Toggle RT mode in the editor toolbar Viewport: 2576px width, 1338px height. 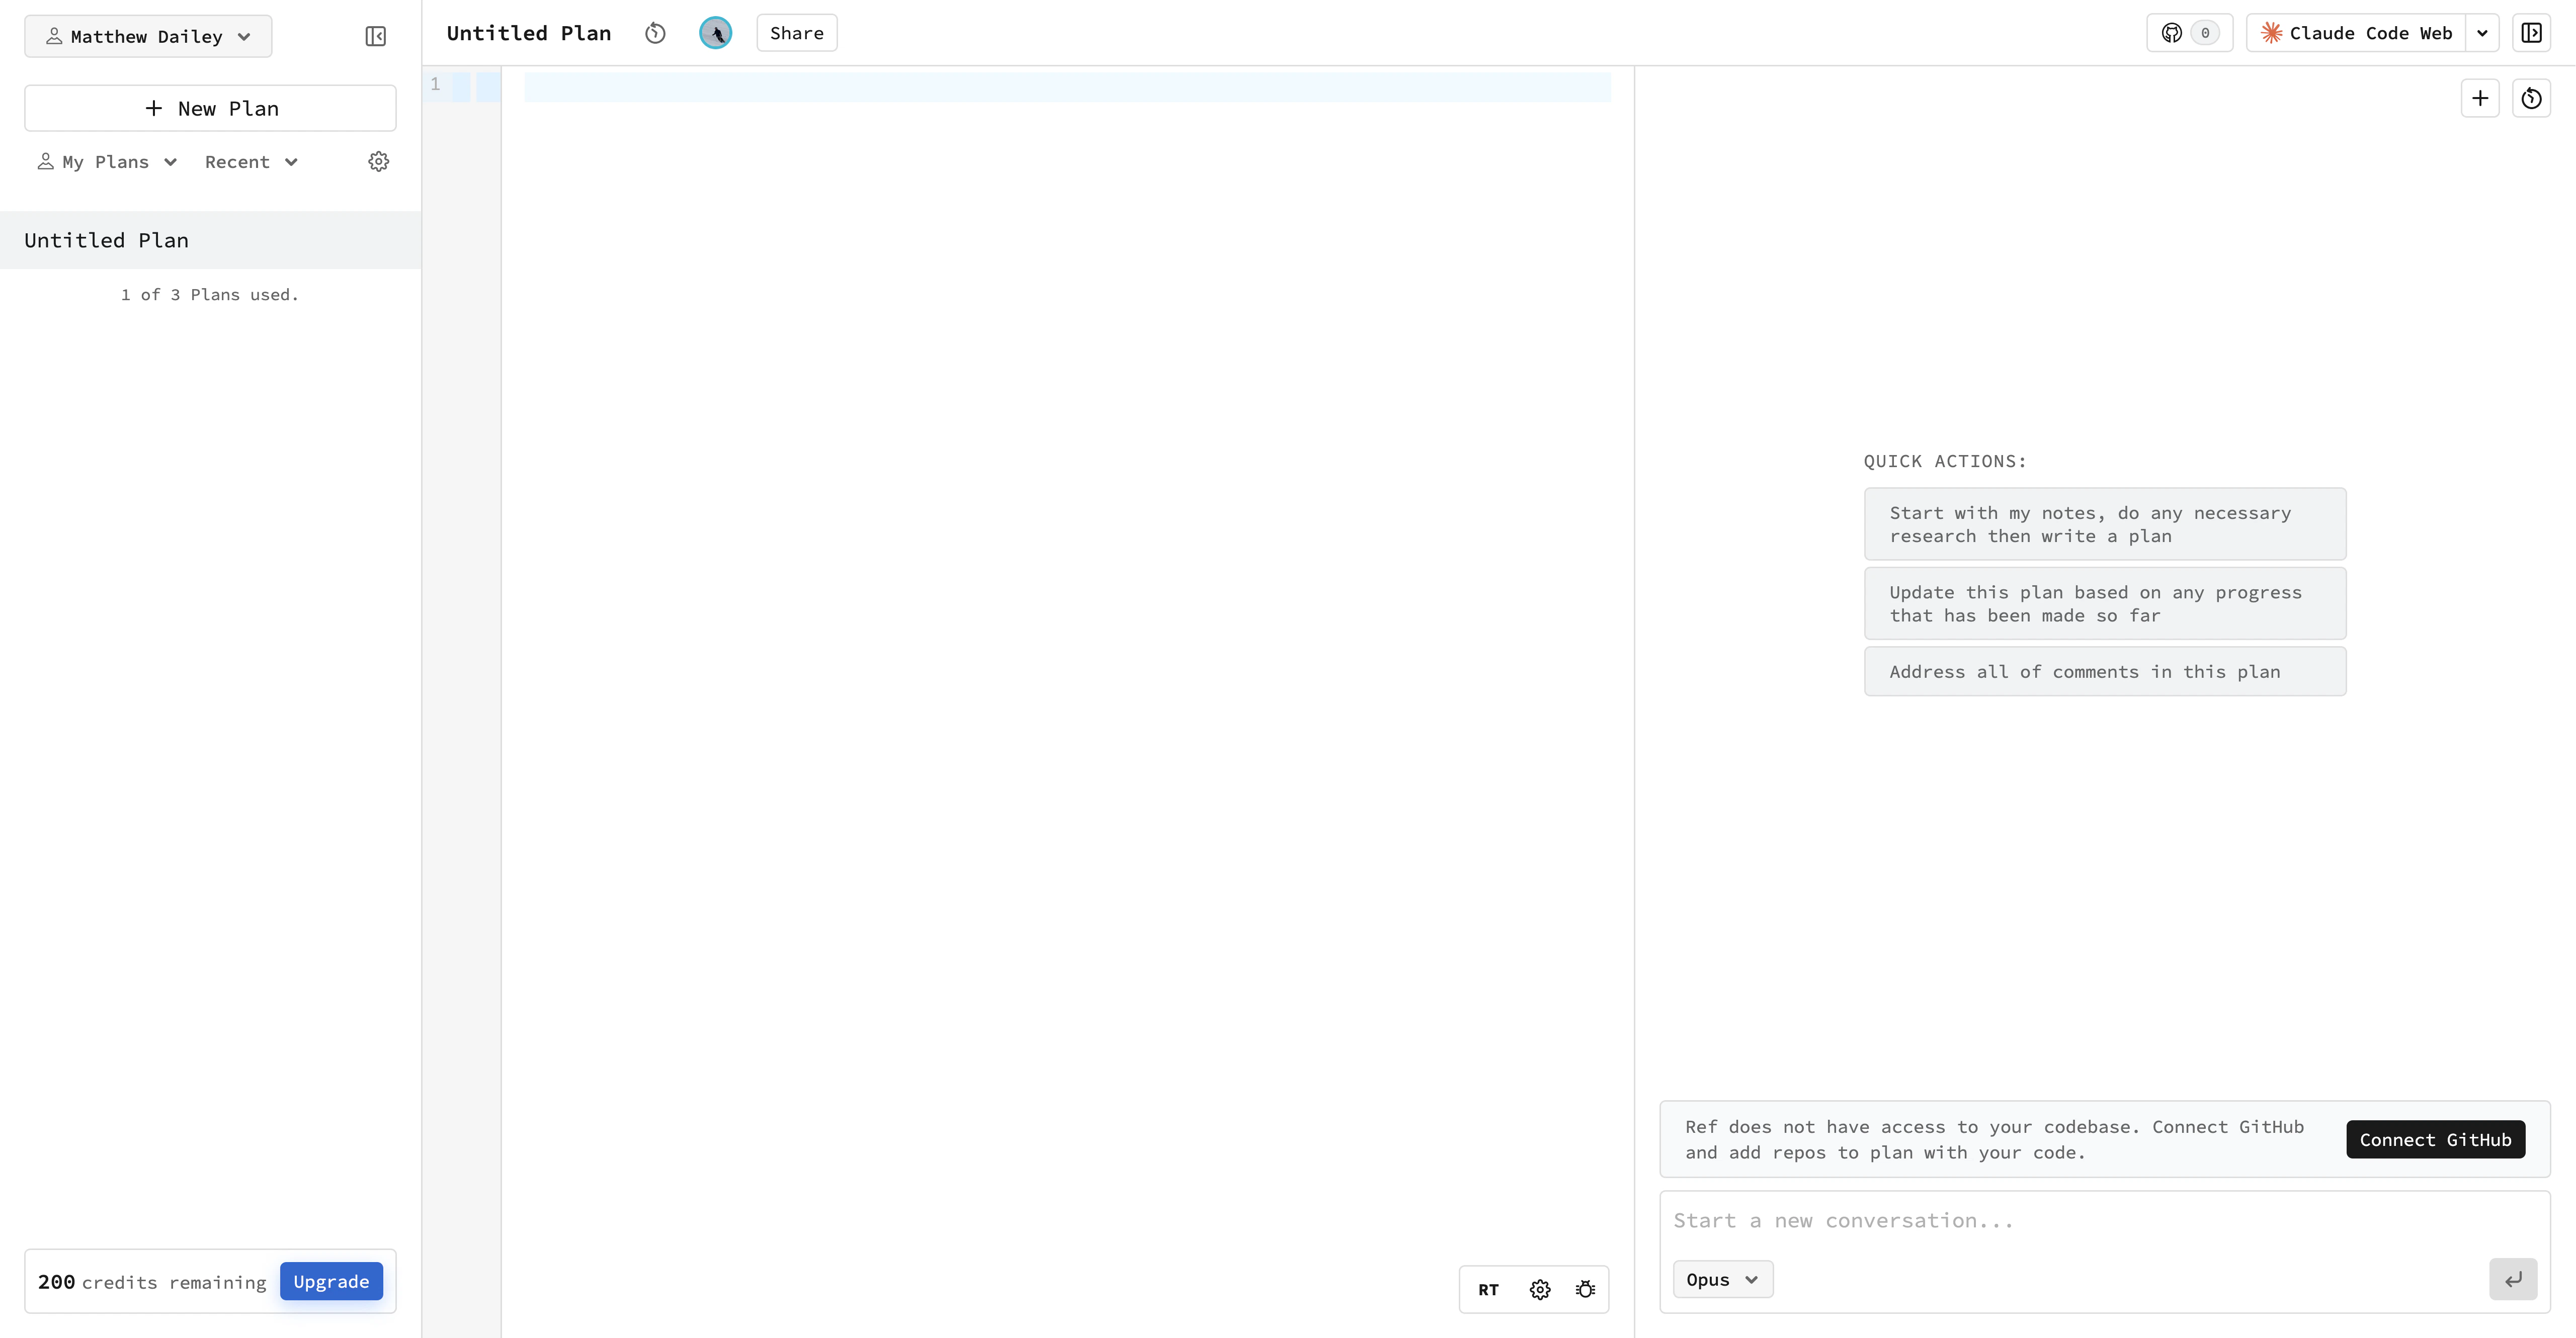pyautogui.click(x=1488, y=1289)
